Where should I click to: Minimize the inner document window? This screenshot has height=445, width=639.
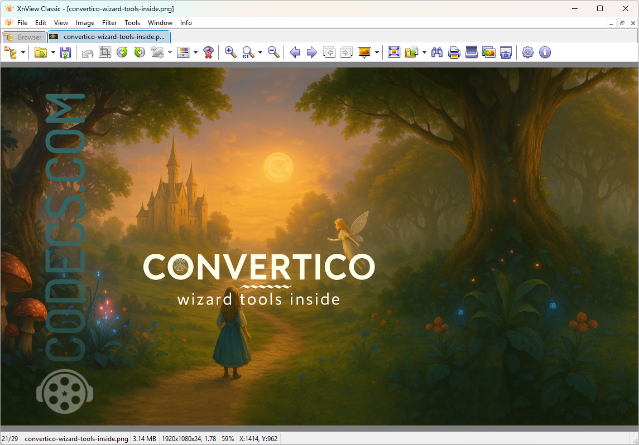611,23
